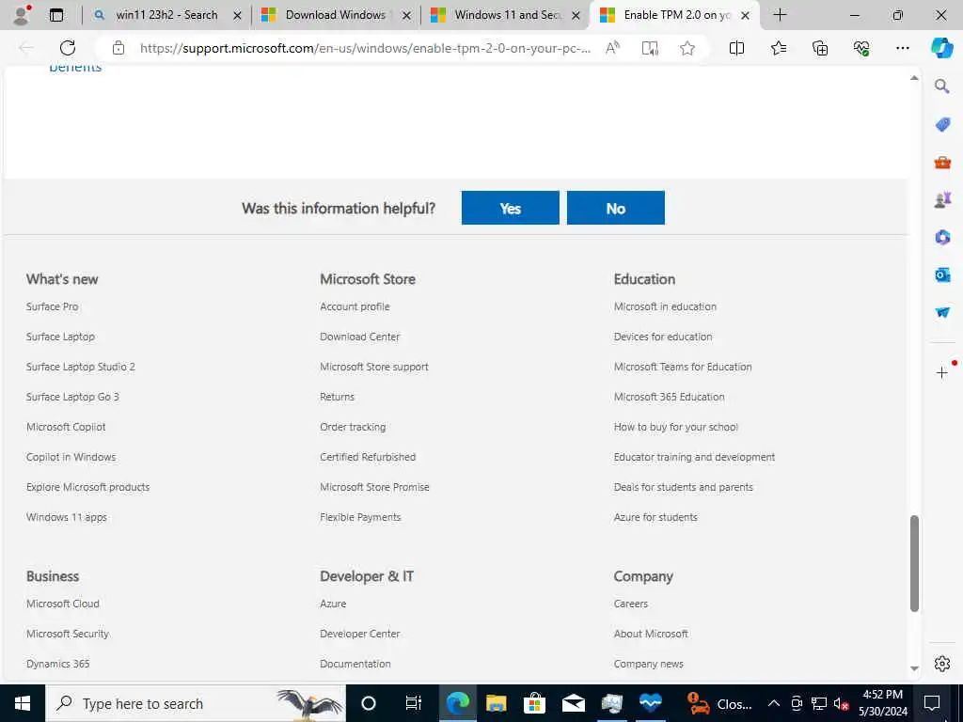Screen dimensions: 963x722
Task: Switch to Download Windows tab
Action: pos(336,15)
